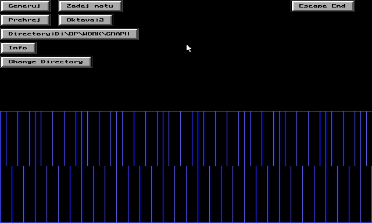The height and width of the screenshot is (223, 372).
Task: Play the lowest E white key
Action: 29,195
